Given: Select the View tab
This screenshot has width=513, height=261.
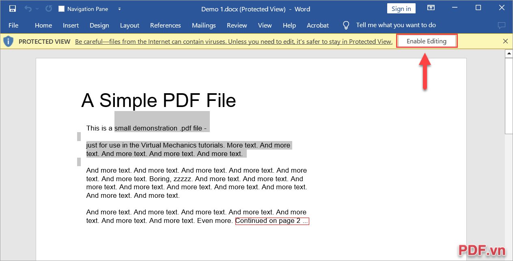Looking at the screenshot, I should coord(265,25).
